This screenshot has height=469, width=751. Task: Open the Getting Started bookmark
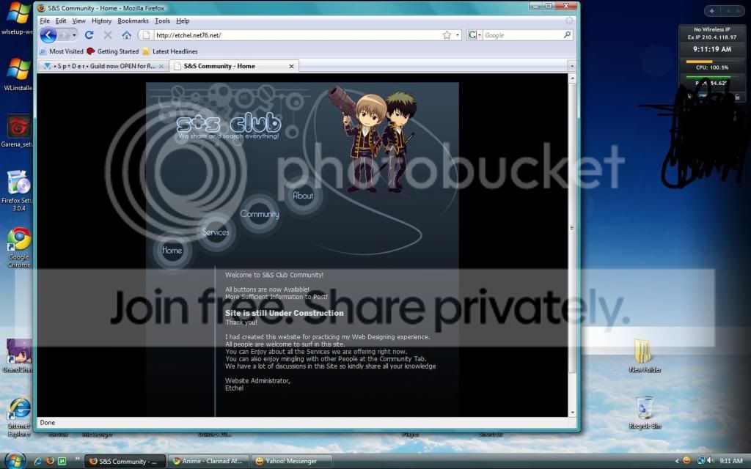112,51
